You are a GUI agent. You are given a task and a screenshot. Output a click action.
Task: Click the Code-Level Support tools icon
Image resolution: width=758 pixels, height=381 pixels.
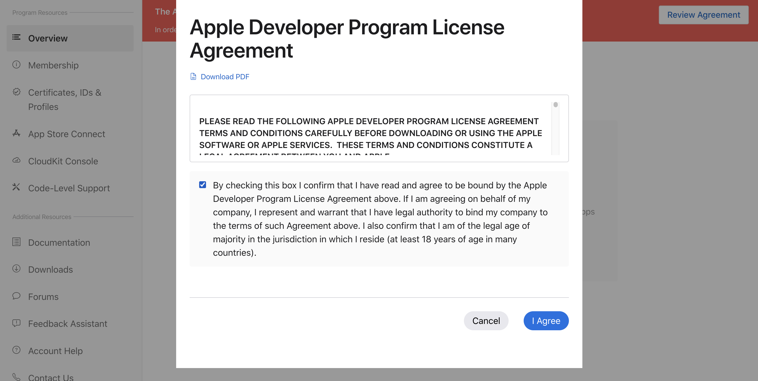[x=16, y=187]
